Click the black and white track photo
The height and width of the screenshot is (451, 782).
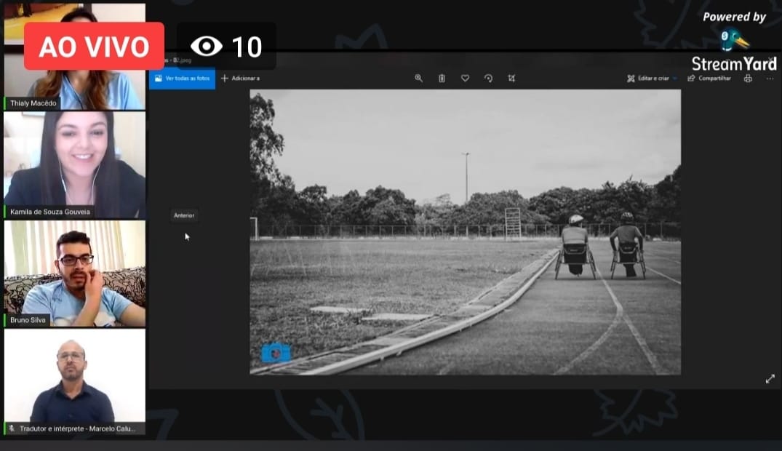click(465, 231)
